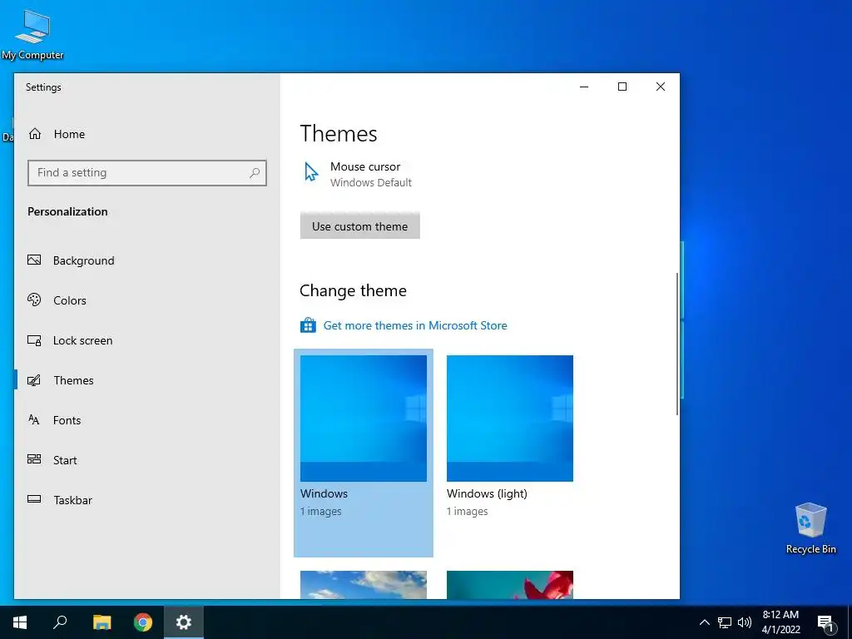Open Get more themes in Microsoft Store

coord(415,325)
